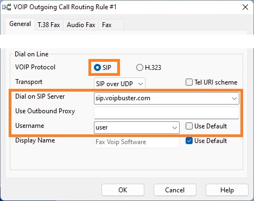Switch to the T.38 Fax tab
The height and width of the screenshot is (201, 254).
tap(49, 25)
